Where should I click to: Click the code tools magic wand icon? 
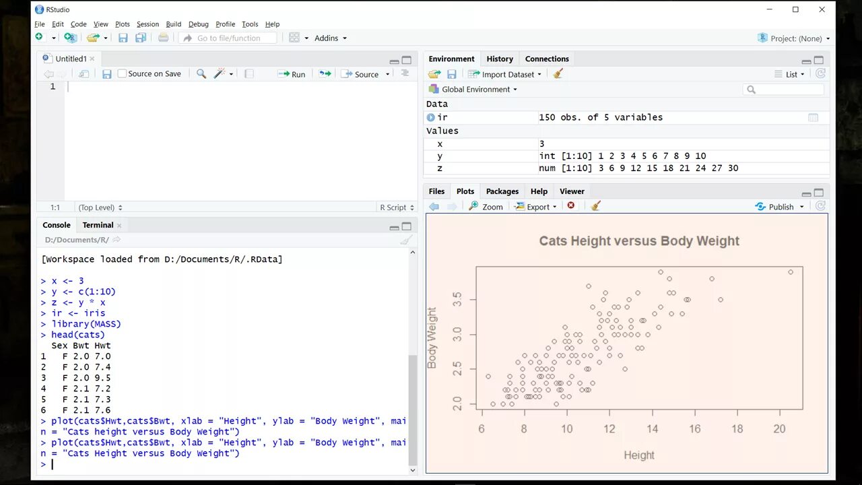click(219, 74)
